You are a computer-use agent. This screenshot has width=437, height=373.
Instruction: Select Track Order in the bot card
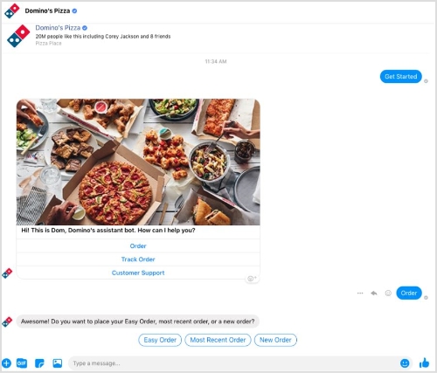click(x=138, y=259)
